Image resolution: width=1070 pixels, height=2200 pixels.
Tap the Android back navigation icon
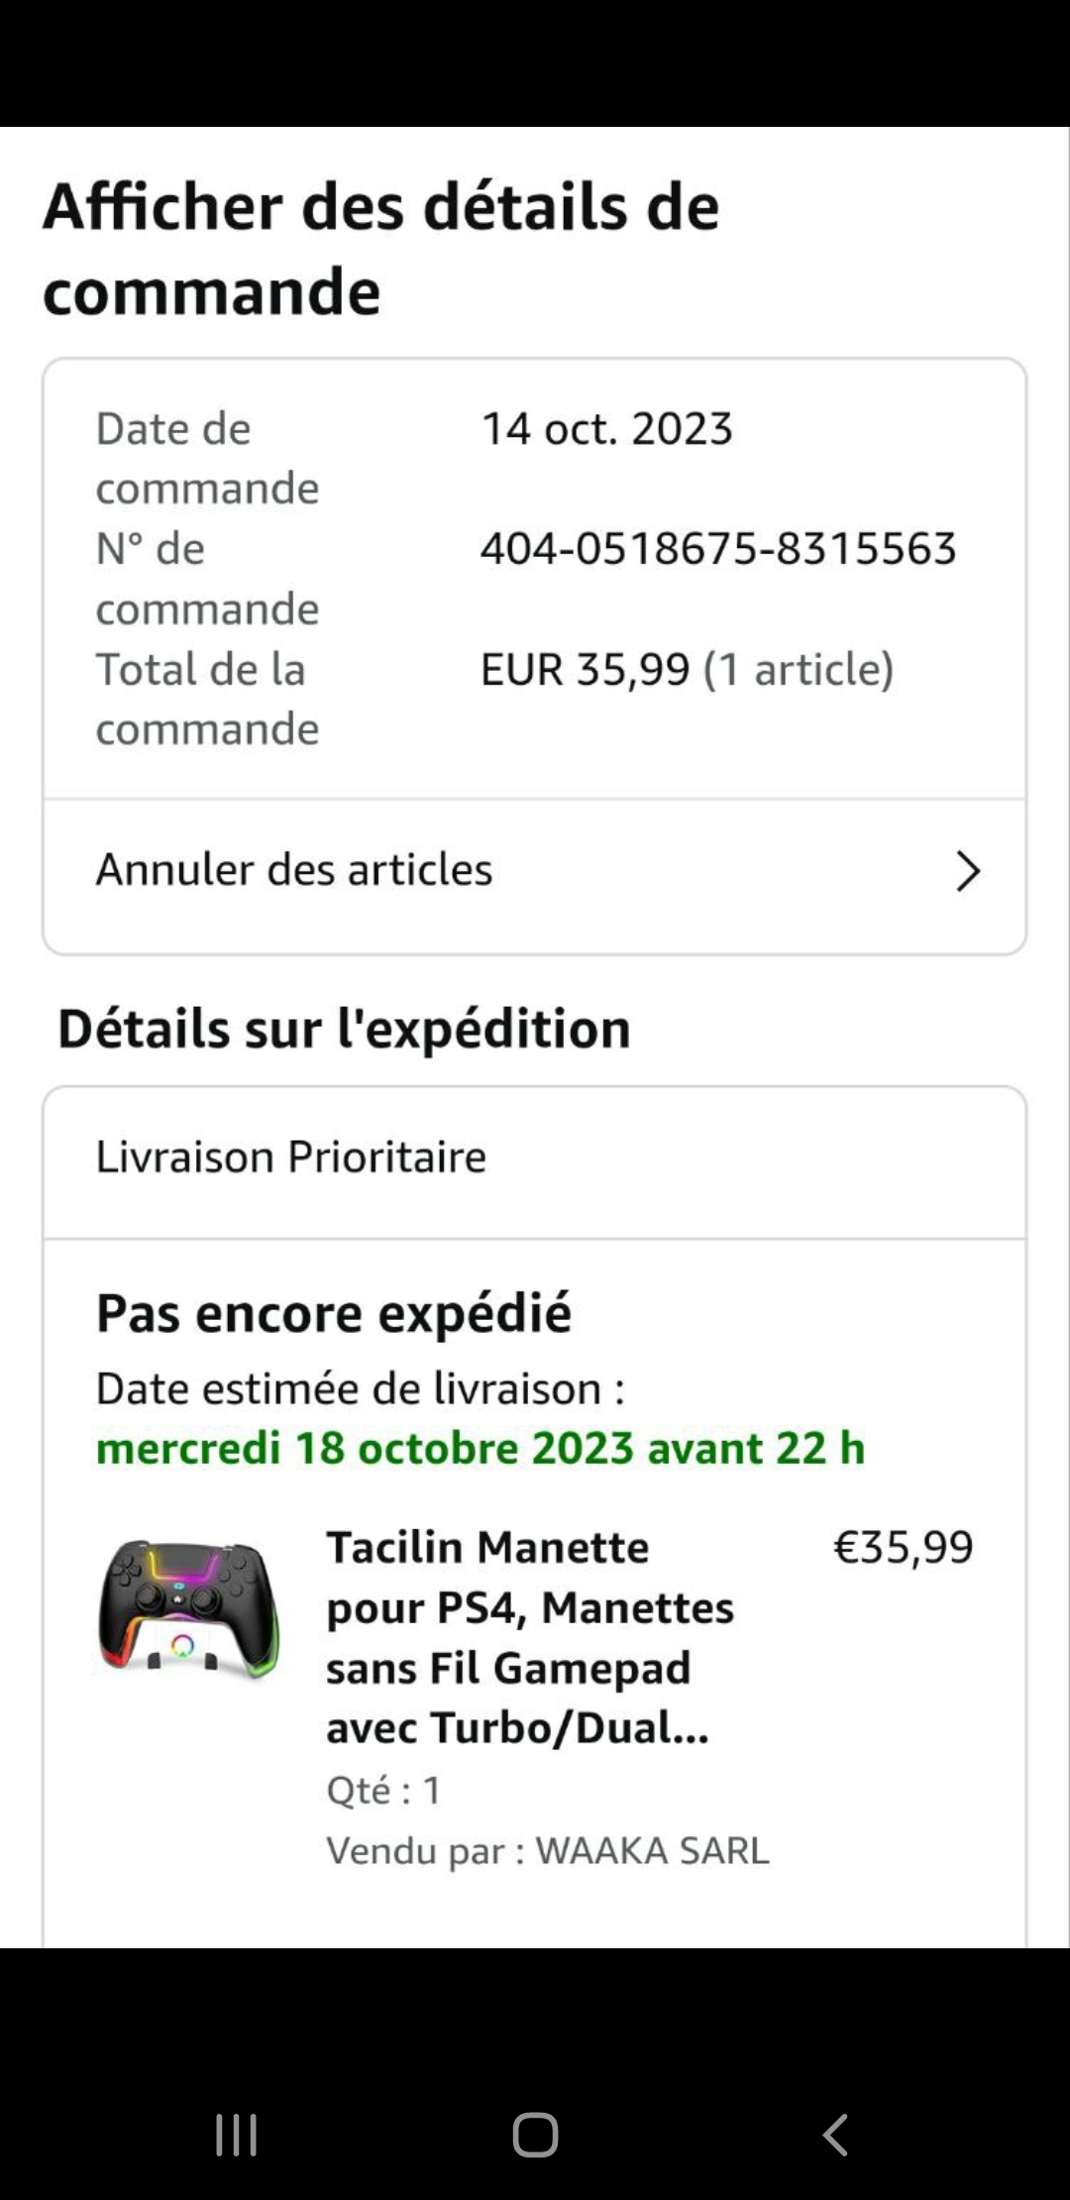835,2135
